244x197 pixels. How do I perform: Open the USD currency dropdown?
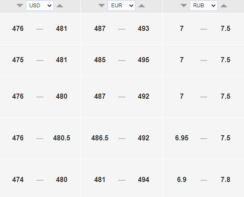[40, 6]
